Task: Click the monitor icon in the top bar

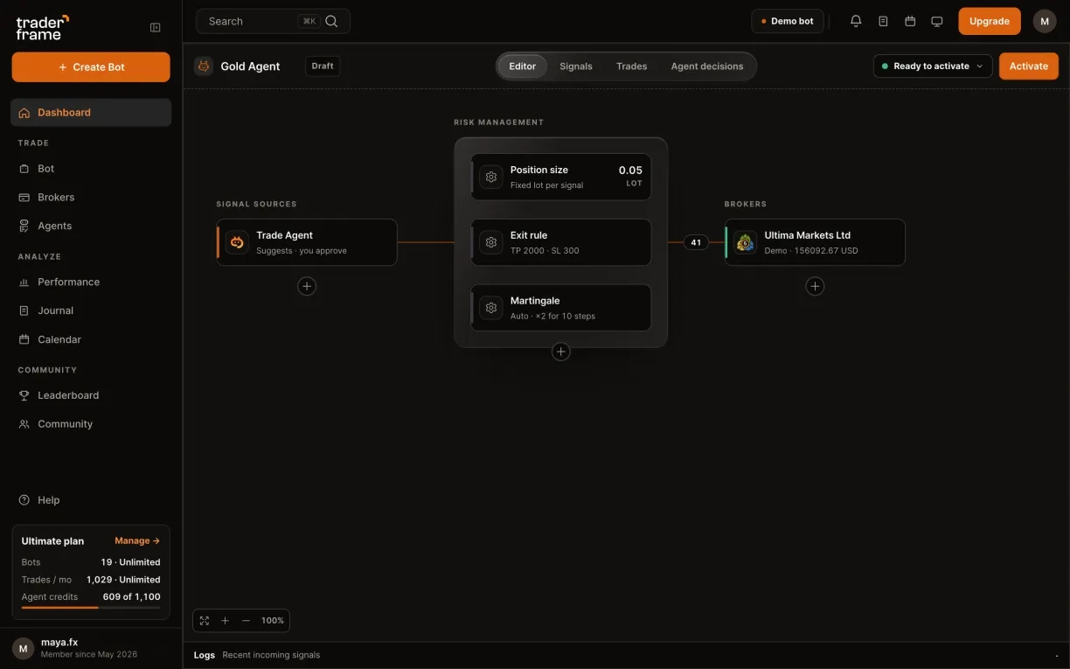Action: pyautogui.click(x=937, y=21)
